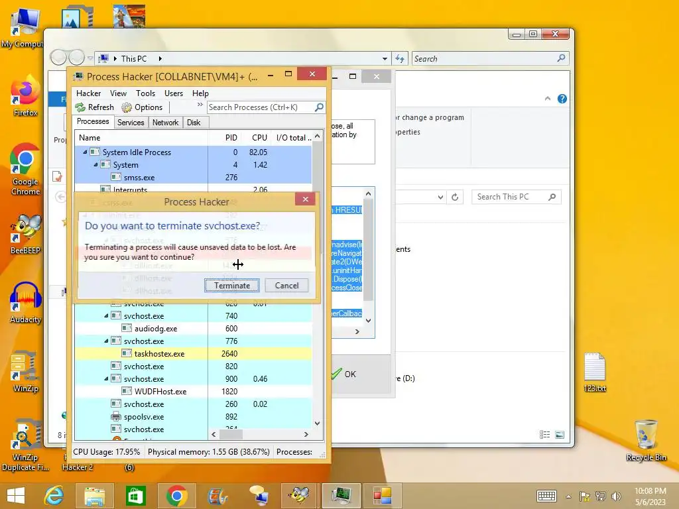Sort the list by the Name column
Image resolution: width=679 pixels, height=509 pixels.
point(141,138)
